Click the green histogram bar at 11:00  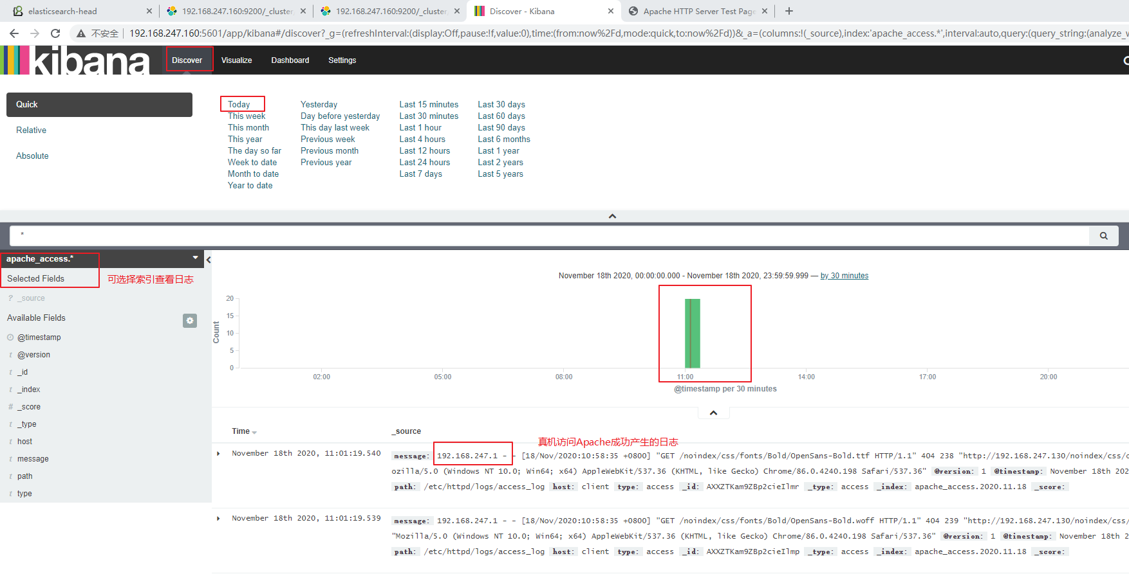693,333
